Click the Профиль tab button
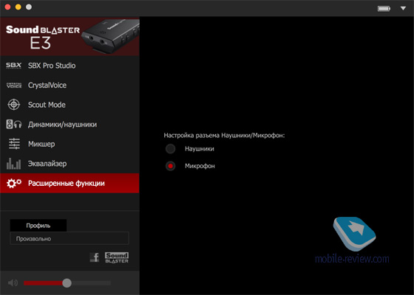The image size is (414, 295). coord(38,226)
